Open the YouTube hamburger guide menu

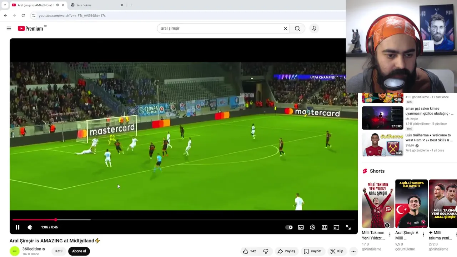[x=9, y=29]
